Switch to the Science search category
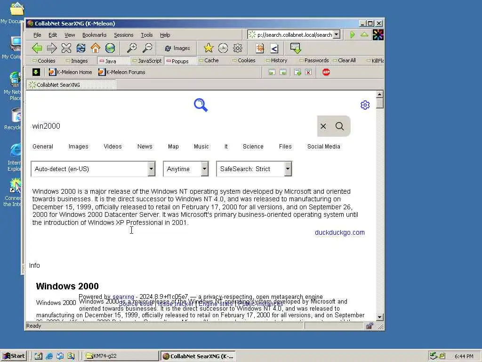This screenshot has height=362, width=482. point(253,147)
